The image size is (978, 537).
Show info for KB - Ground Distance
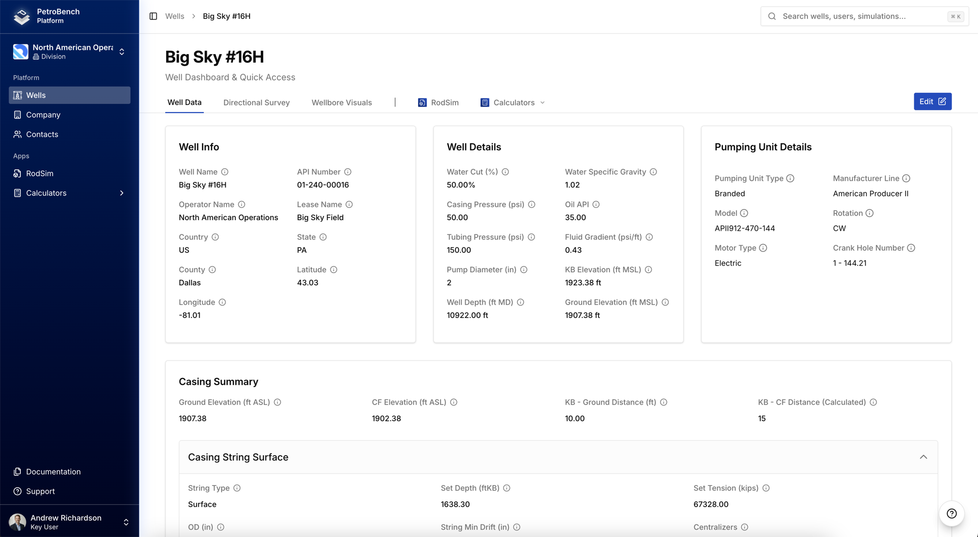pos(663,402)
